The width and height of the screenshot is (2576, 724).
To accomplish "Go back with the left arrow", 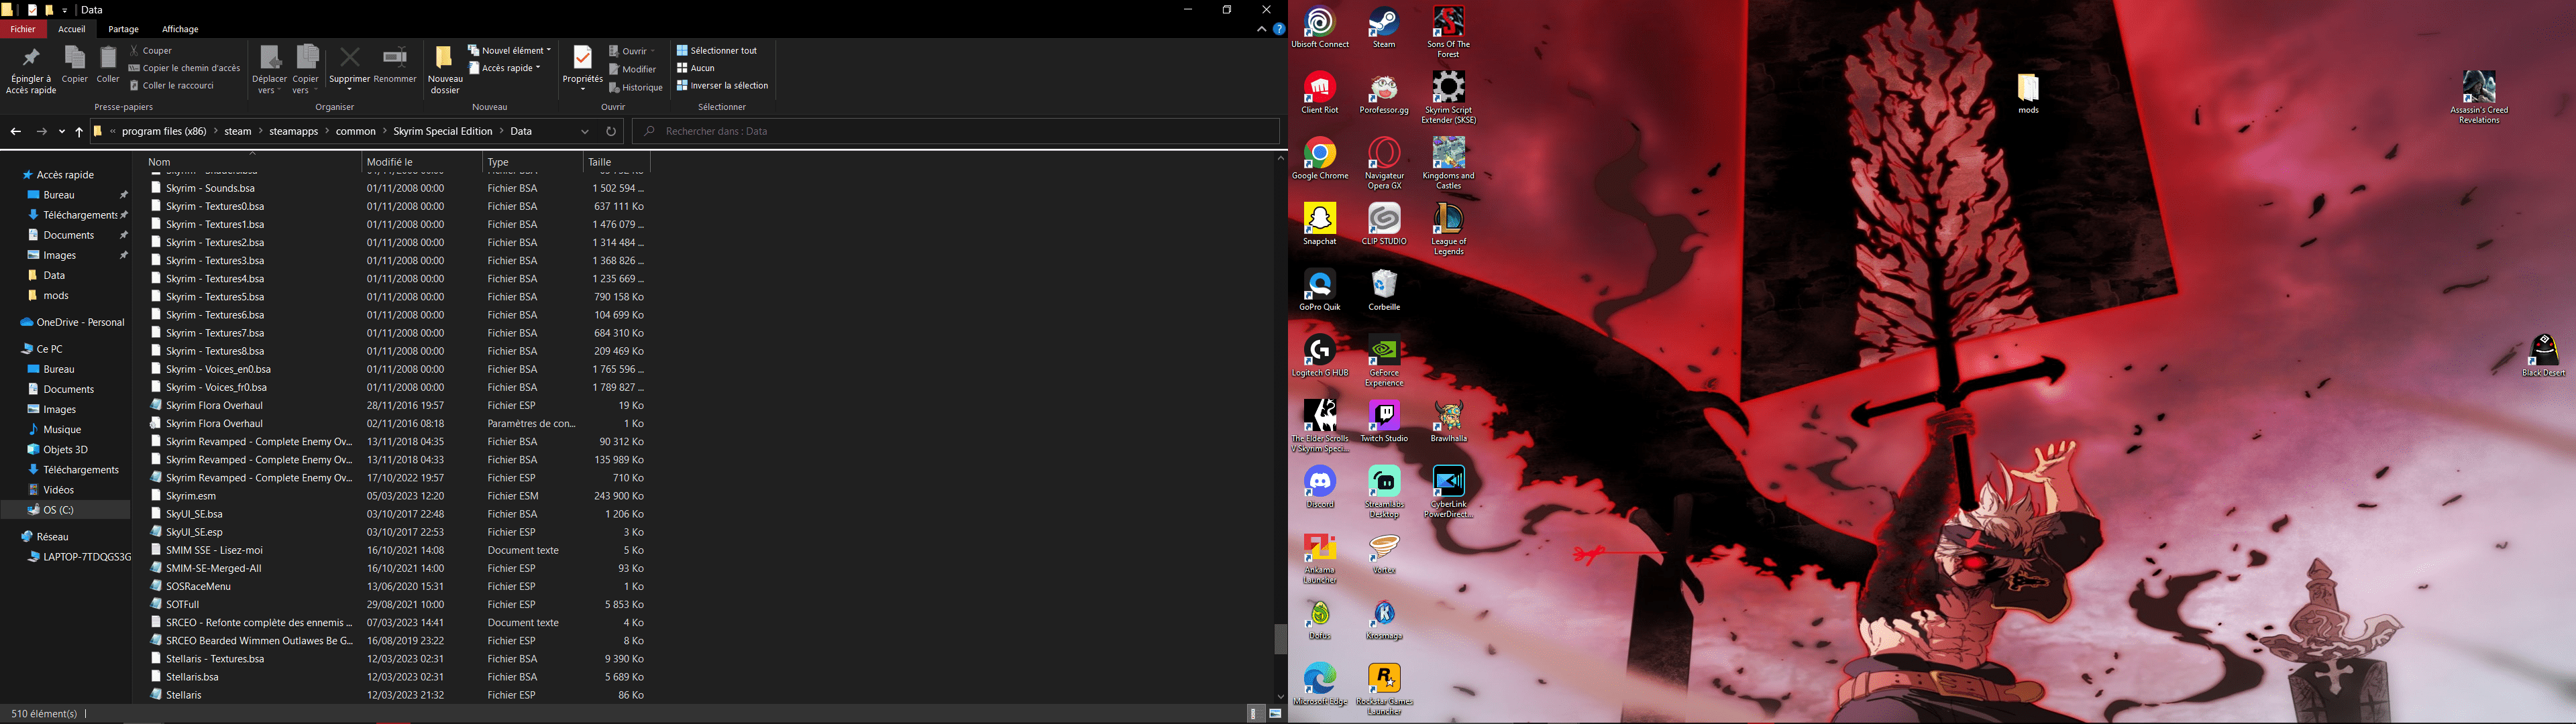I will 15,131.
